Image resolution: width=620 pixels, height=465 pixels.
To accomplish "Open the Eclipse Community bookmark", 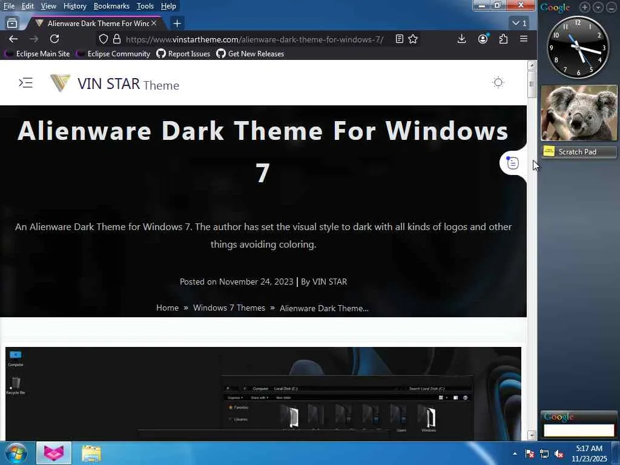I will pyautogui.click(x=113, y=54).
